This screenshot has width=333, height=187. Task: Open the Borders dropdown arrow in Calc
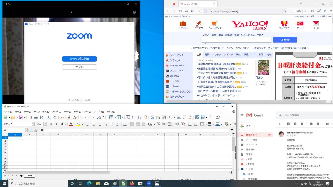point(206,124)
